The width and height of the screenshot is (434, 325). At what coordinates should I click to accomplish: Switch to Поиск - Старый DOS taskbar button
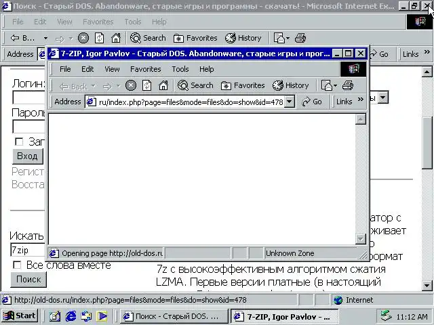point(174,316)
